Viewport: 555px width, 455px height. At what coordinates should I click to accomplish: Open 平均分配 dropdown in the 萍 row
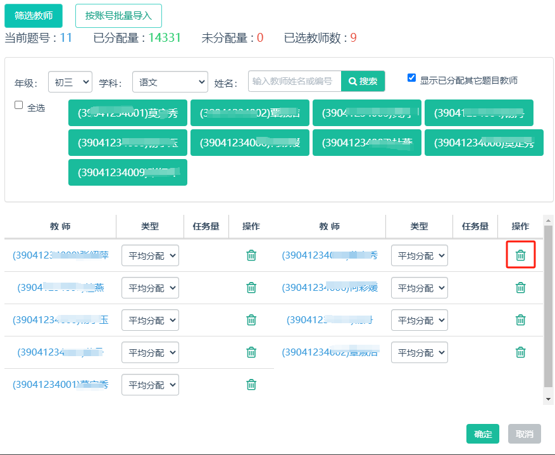tap(150, 255)
